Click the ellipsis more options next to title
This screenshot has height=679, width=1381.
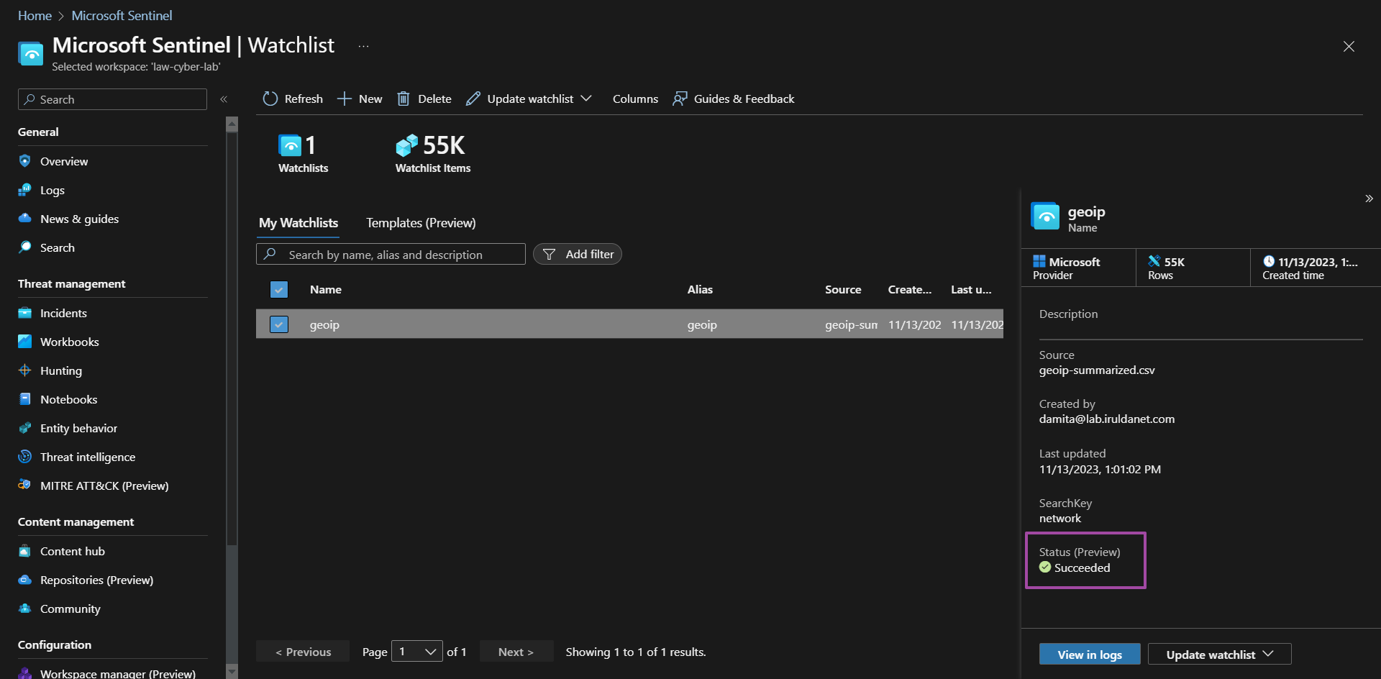(364, 46)
